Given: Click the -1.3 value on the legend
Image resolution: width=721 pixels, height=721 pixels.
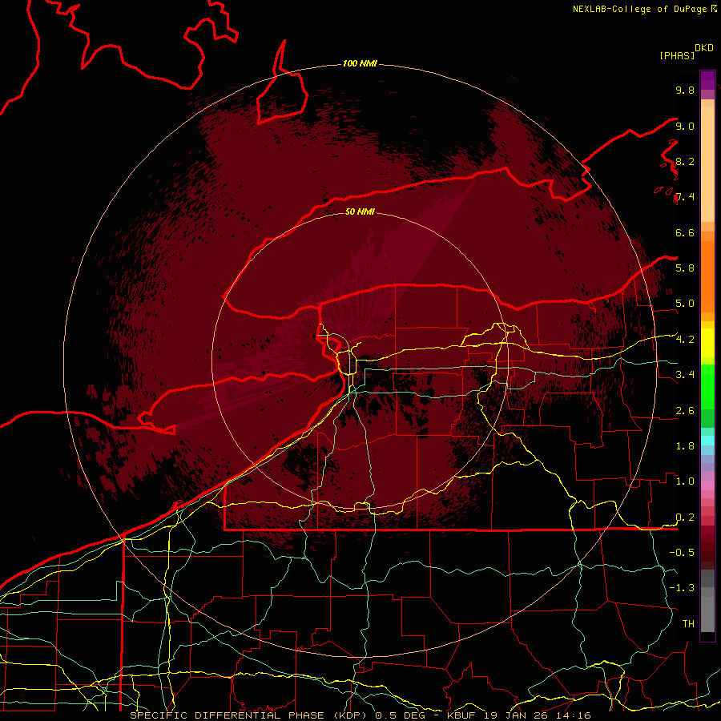Looking at the screenshot, I should 682,588.
